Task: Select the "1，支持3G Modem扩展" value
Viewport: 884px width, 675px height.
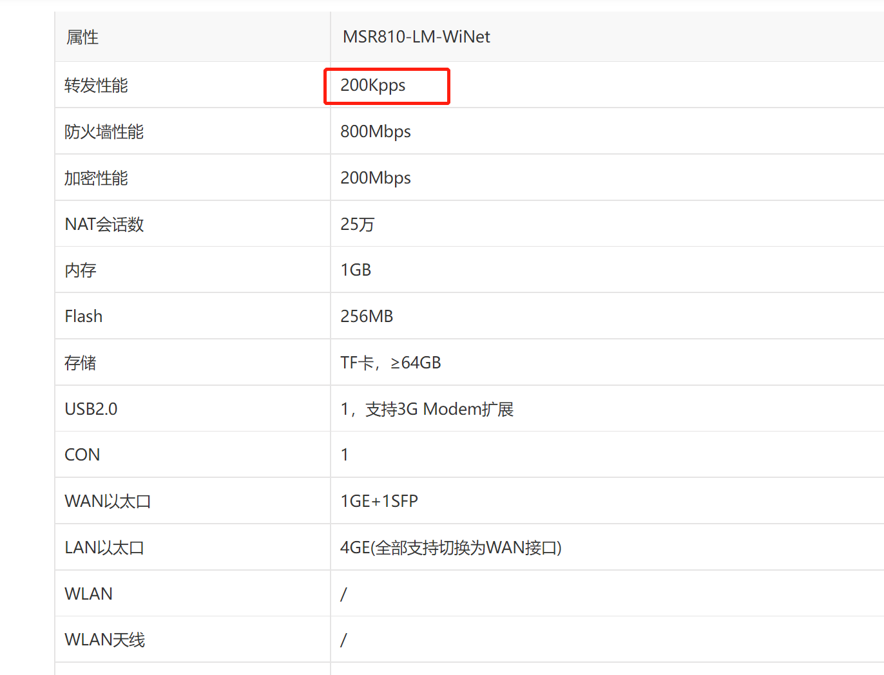Action: pos(427,409)
